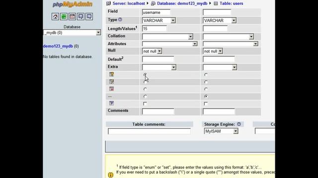
Task: Open Null dropdown for username field
Action: pyautogui.click(x=152, y=51)
